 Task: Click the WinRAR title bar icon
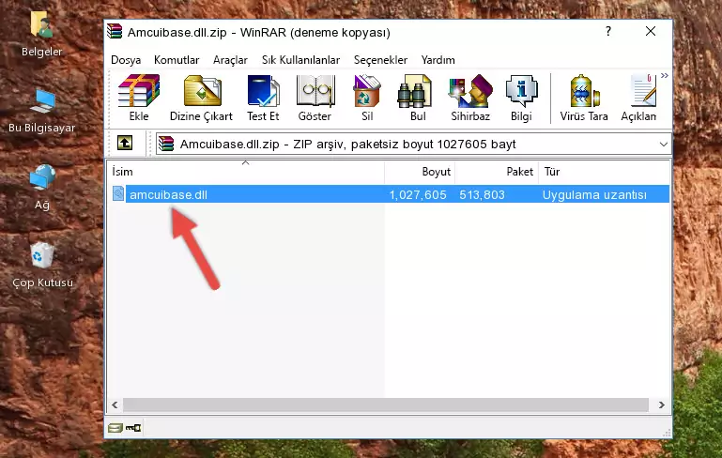(x=115, y=32)
